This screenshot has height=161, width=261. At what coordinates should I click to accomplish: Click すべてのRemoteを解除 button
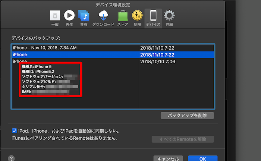183,139
